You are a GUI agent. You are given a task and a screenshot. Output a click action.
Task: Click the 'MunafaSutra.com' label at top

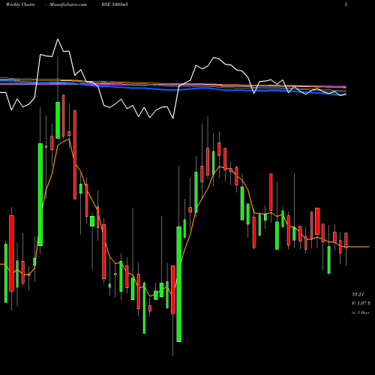pyautogui.click(x=68, y=4)
